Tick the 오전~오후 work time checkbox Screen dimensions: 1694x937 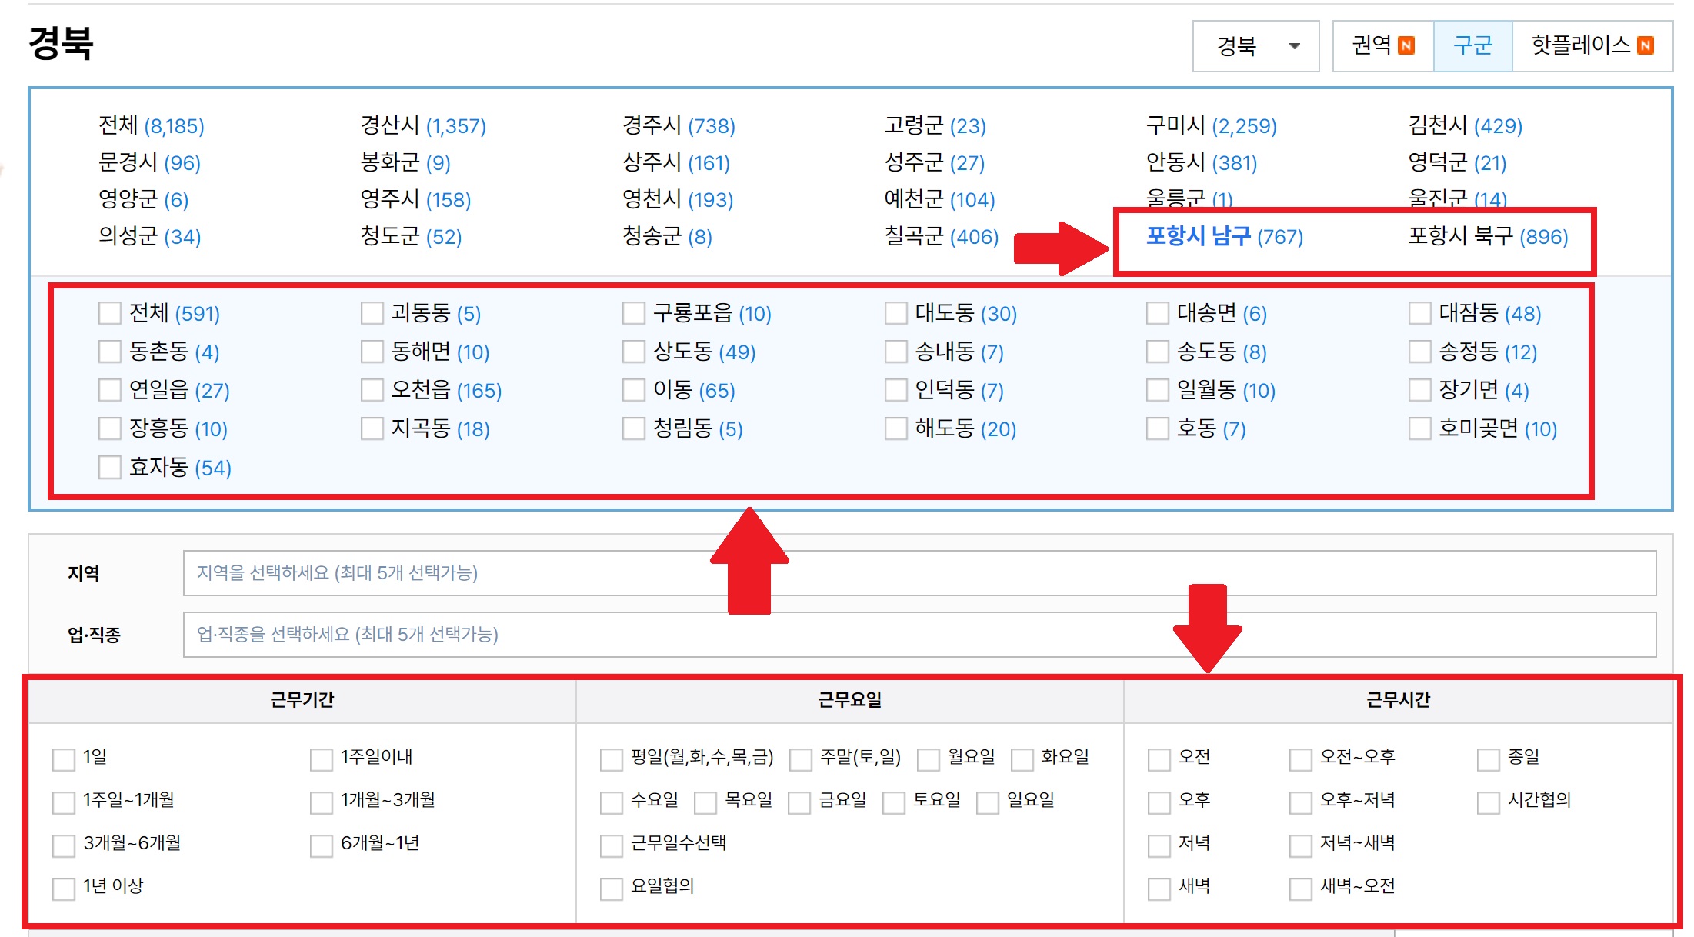[x=1300, y=759]
